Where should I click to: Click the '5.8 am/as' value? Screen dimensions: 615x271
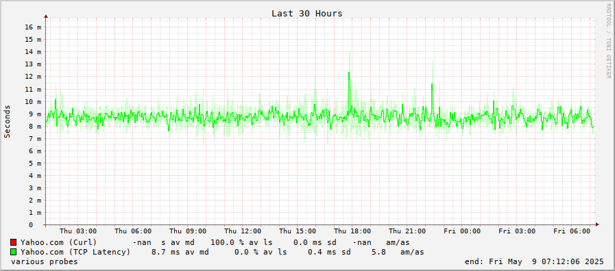(x=398, y=252)
